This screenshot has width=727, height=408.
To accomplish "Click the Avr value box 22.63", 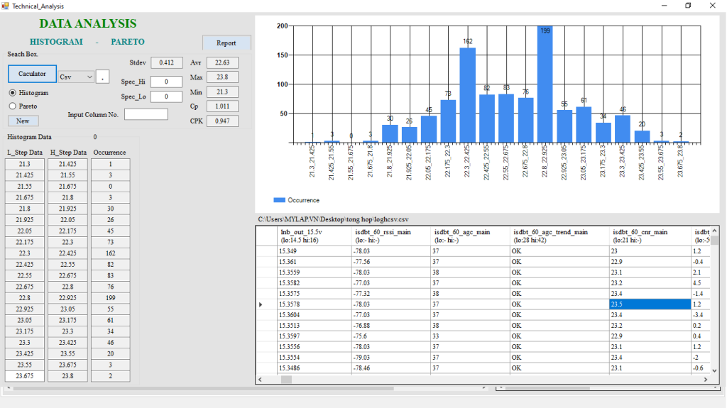I will pos(222,62).
